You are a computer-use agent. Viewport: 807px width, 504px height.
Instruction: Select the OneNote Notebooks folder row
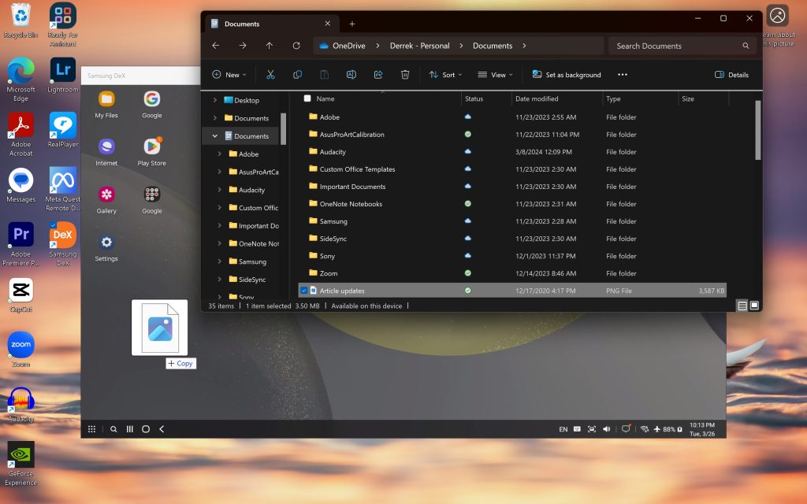[x=512, y=204]
